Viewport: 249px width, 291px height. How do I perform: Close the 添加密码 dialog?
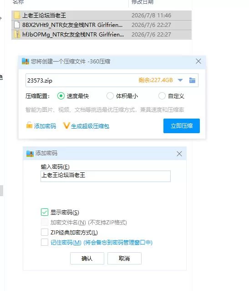pos(179,154)
